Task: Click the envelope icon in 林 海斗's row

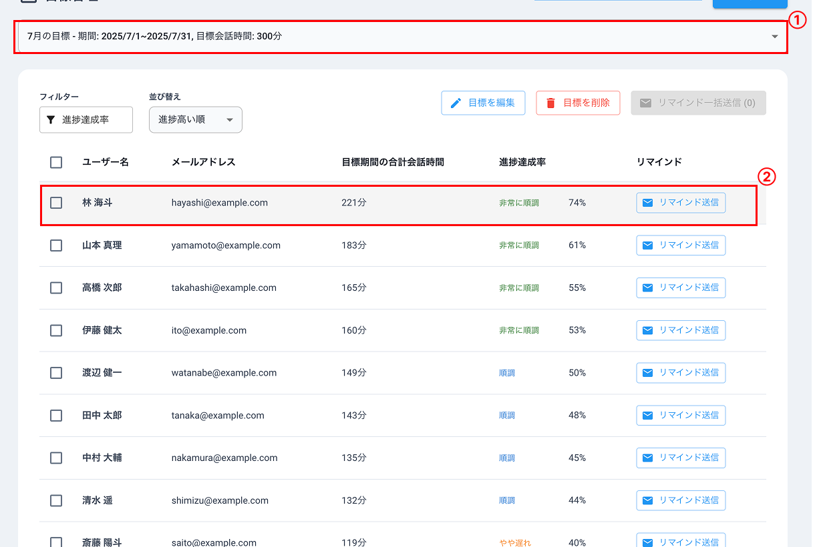Action: click(647, 203)
